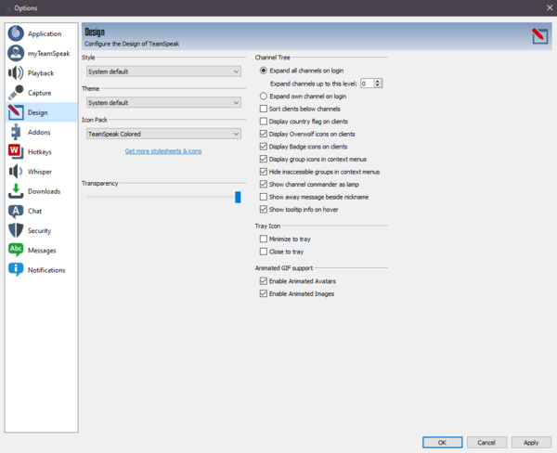Click the myTeamSpeak avatar icon
This screenshot has height=453, width=557.
click(x=16, y=53)
